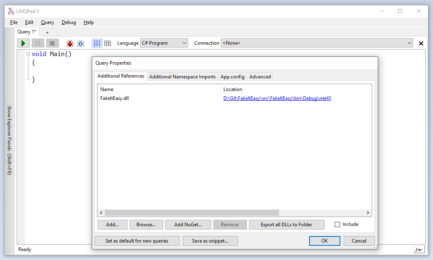Image resolution: width=433 pixels, height=260 pixels.
Task: Open the Query menu
Action: (48, 22)
